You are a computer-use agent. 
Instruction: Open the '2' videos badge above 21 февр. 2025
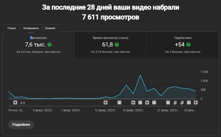click(x=168, y=103)
